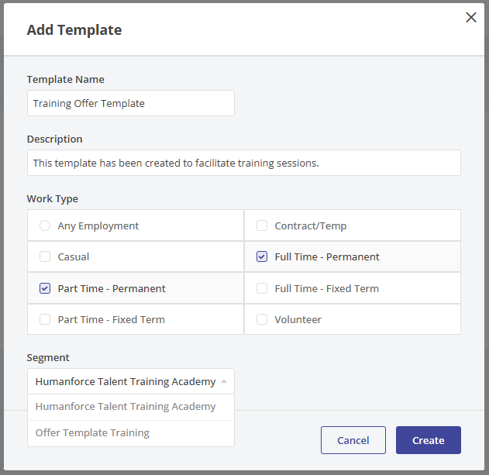Click the Volunteer label text

point(298,319)
